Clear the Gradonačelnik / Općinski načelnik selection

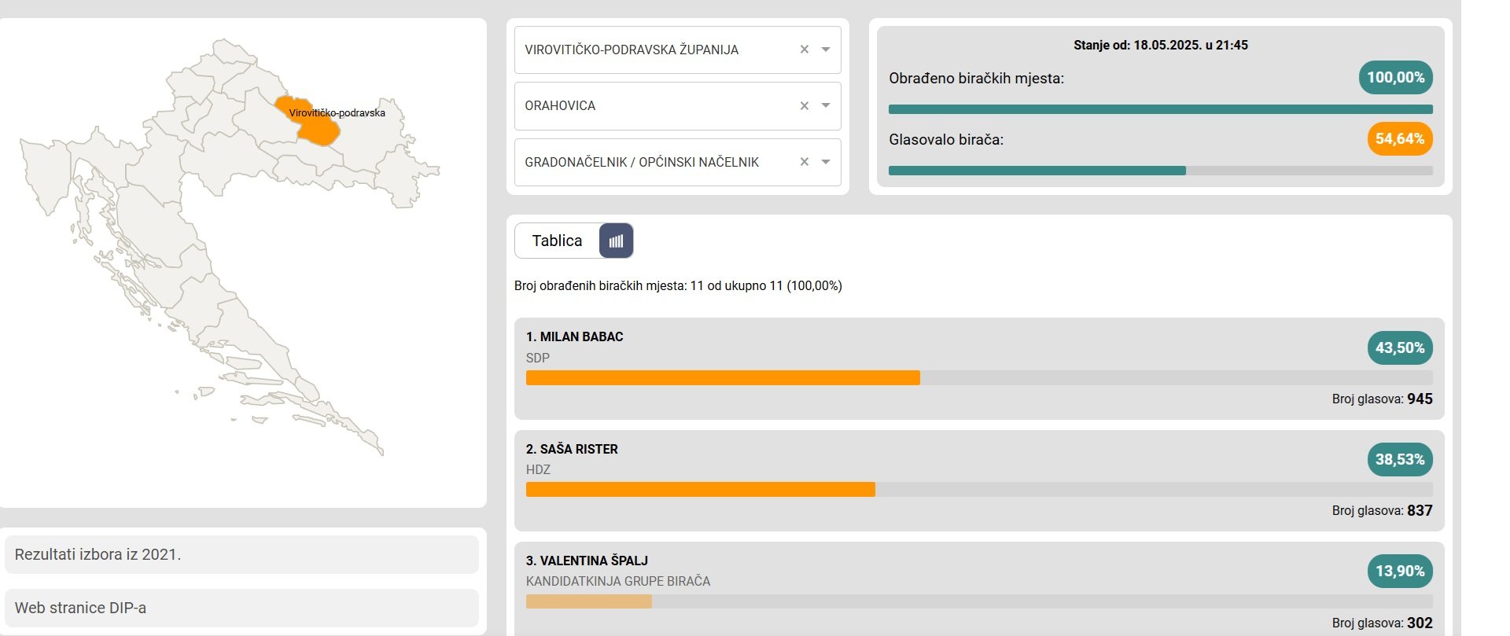tap(804, 162)
